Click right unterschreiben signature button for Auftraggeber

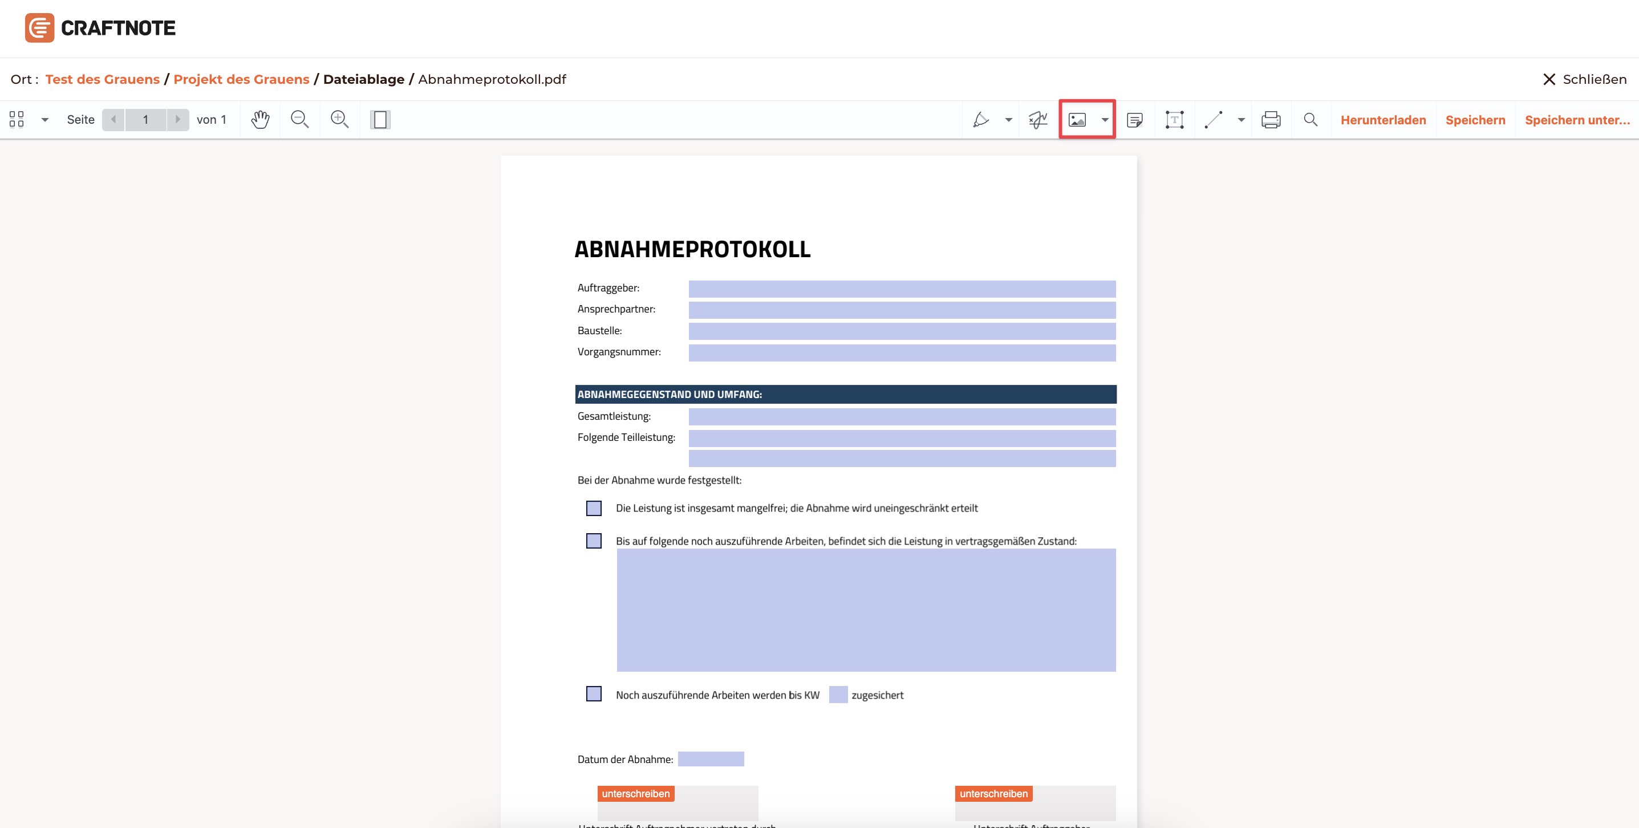pos(993,794)
